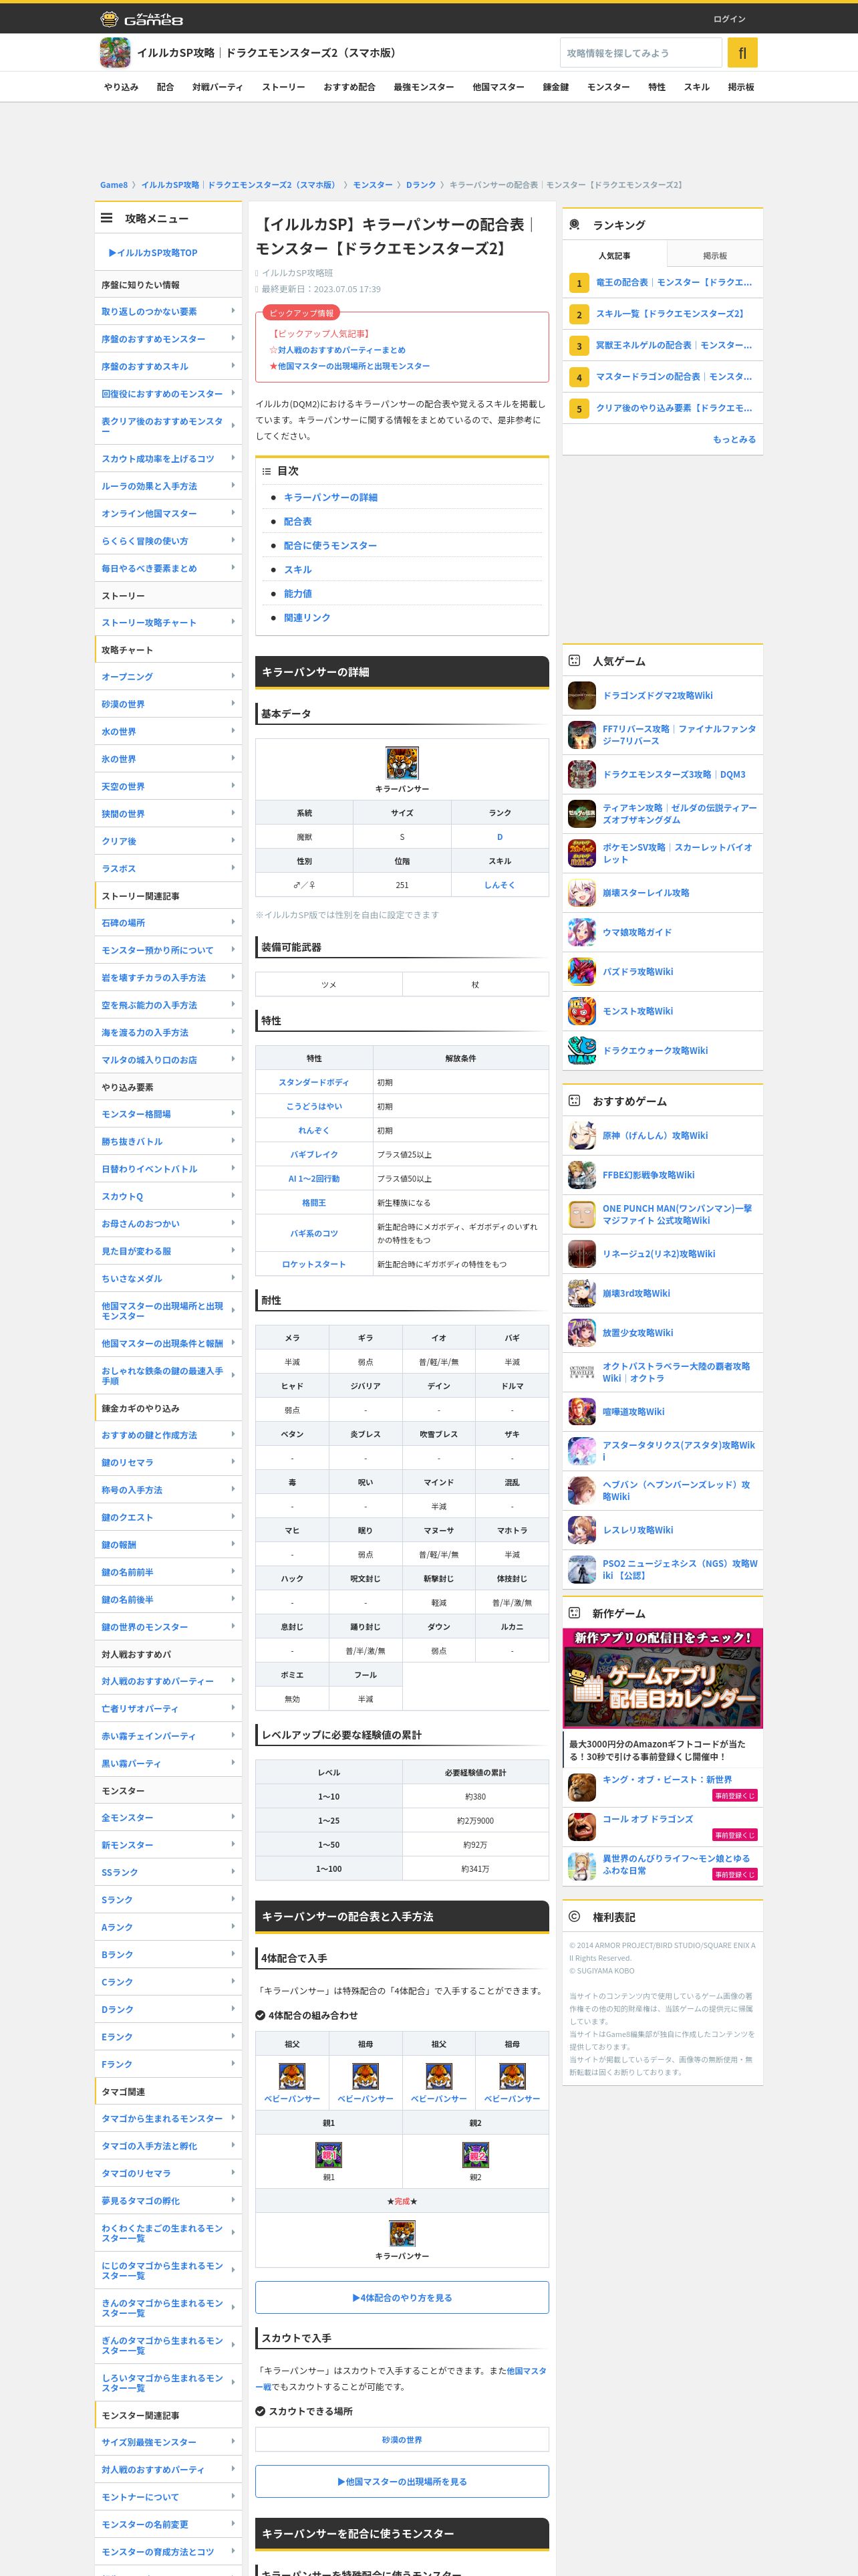This screenshot has height=2576, width=858.
Task: Open パズドラ攻略Wiki game icon
Action: (581, 972)
